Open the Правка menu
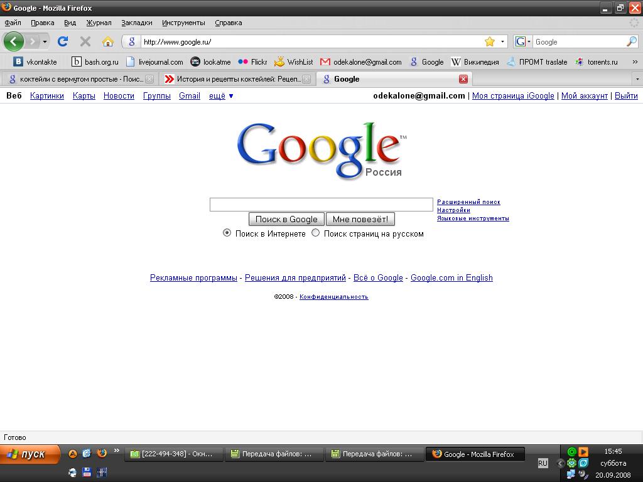Image resolution: width=643 pixels, height=482 pixels. [42, 23]
